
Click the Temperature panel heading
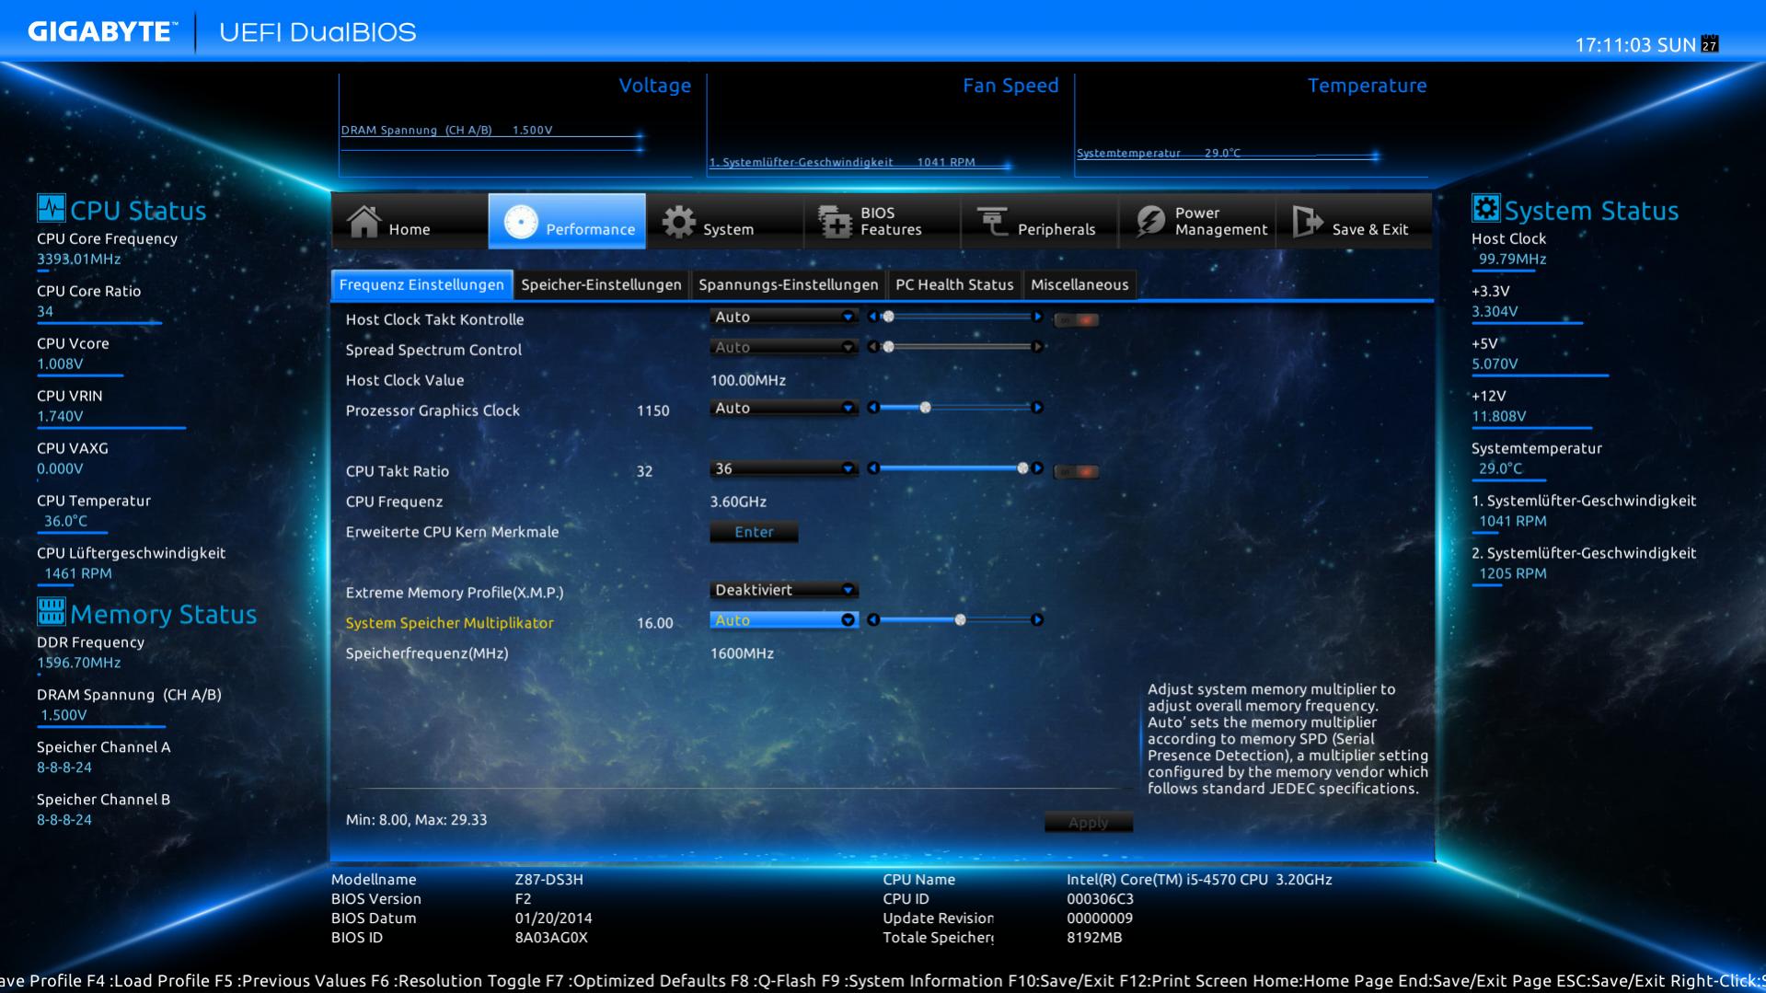pyautogui.click(x=1368, y=86)
